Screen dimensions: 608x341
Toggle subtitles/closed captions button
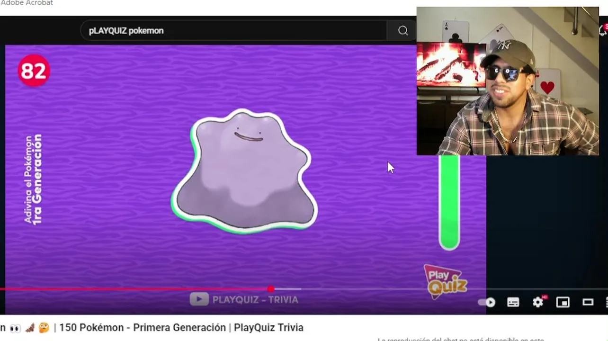(513, 302)
